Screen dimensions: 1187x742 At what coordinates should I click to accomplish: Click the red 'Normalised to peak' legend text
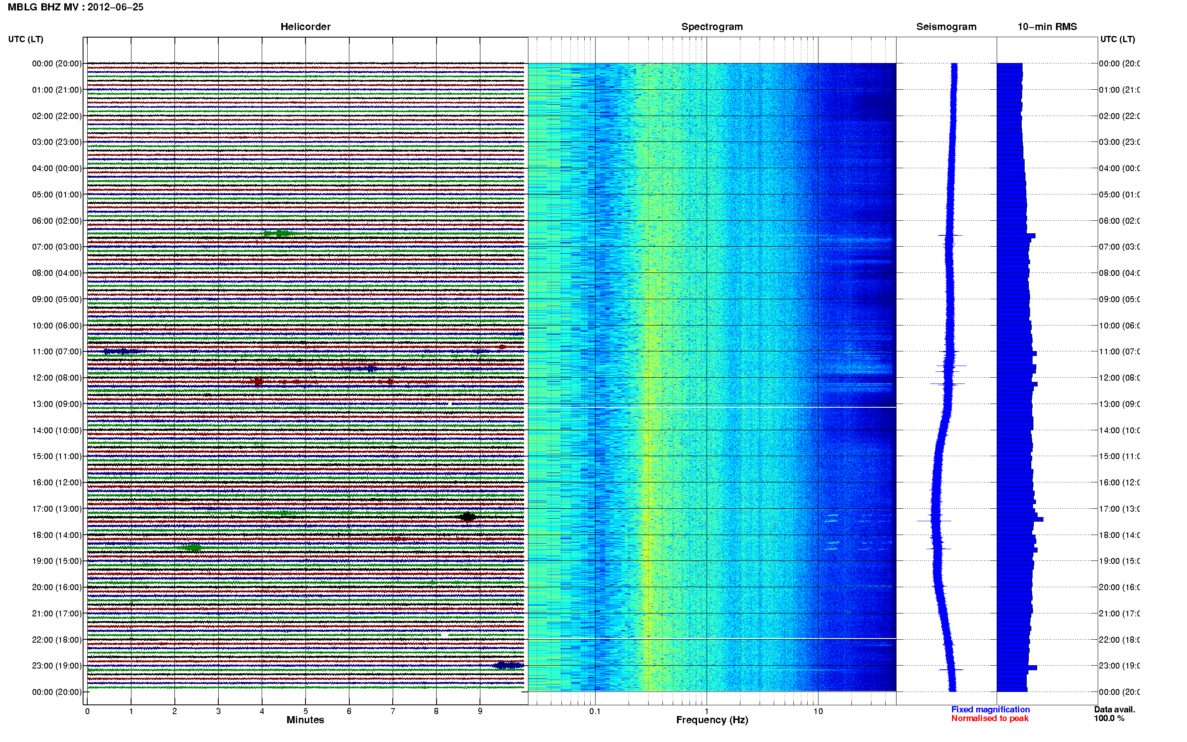pos(990,719)
